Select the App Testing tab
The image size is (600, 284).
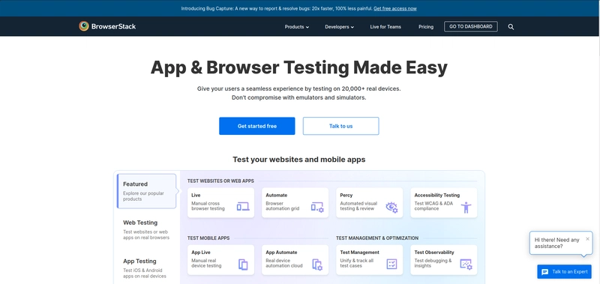click(x=146, y=268)
